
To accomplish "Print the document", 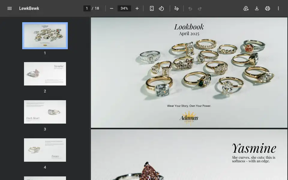I will (268, 8).
